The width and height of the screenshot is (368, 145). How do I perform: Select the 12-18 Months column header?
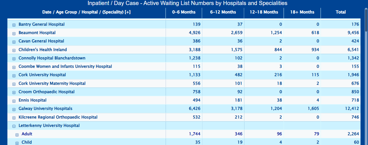[264, 12]
